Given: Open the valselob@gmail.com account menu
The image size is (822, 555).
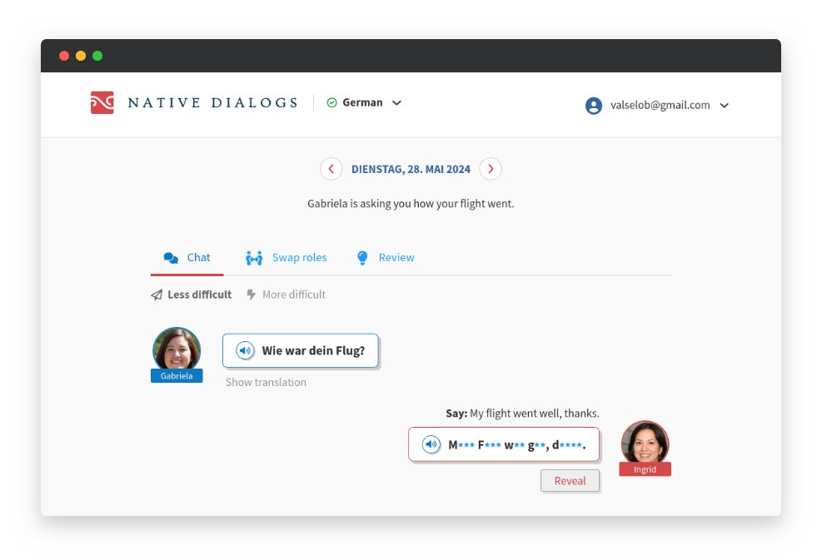Looking at the screenshot, I should tap(657, 105).
